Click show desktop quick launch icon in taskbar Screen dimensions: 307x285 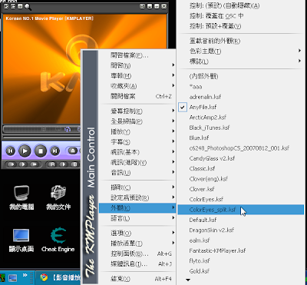(12, 278)
